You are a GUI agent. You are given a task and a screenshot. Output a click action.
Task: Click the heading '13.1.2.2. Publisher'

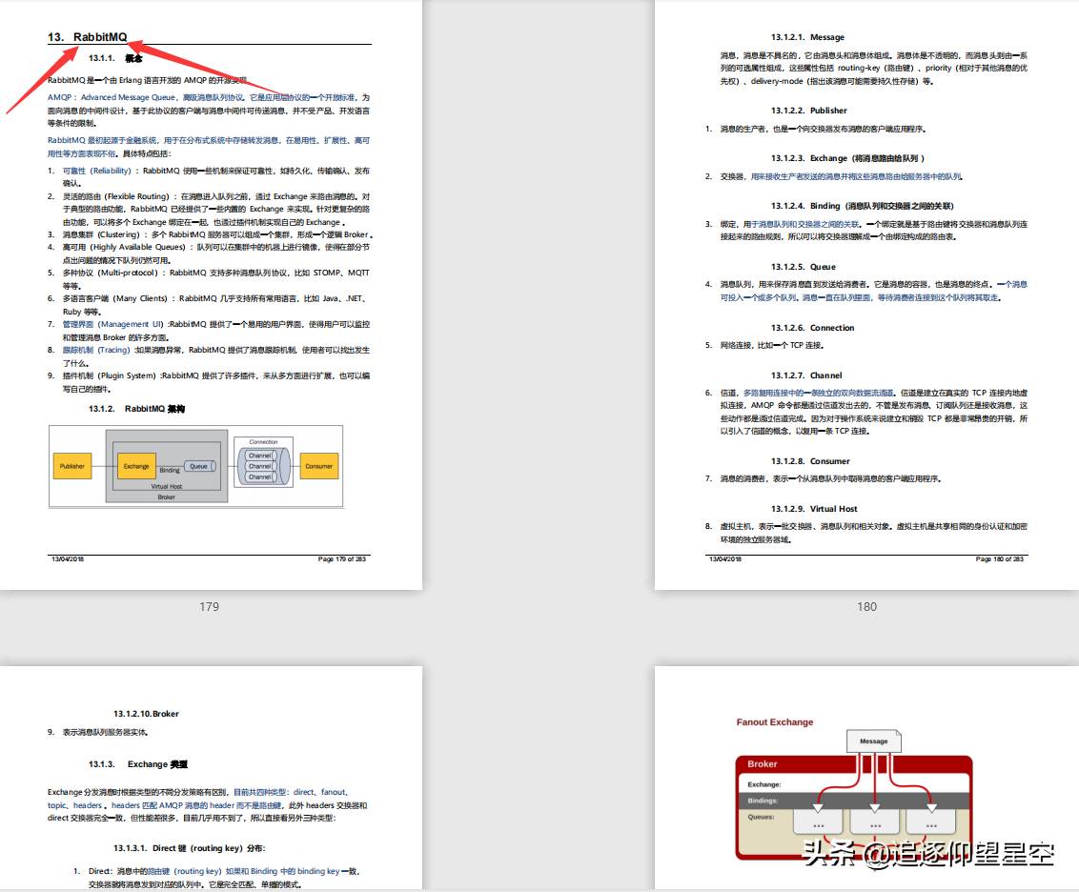click(808, 110)
